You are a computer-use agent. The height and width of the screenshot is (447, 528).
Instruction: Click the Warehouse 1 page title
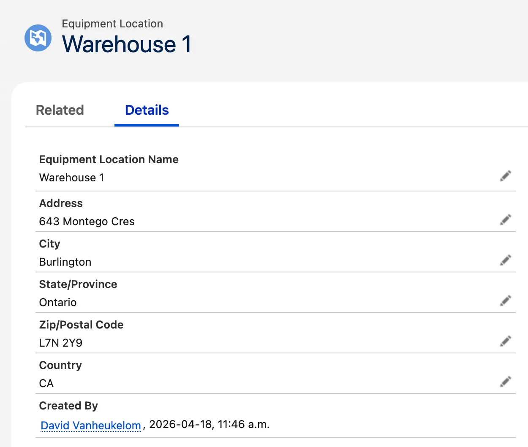(127, 44)
